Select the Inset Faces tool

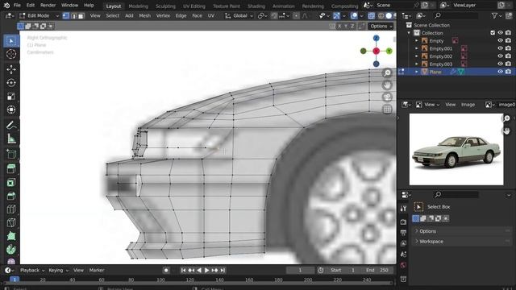pyautogui.click(x=11, y=183)
